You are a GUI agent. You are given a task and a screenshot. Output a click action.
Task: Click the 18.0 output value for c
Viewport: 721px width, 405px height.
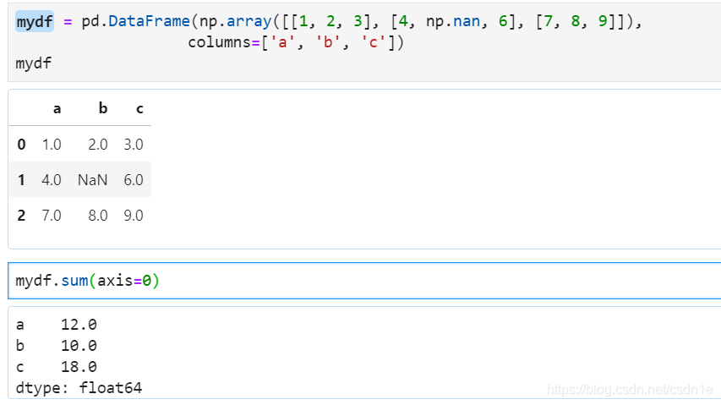79,367
